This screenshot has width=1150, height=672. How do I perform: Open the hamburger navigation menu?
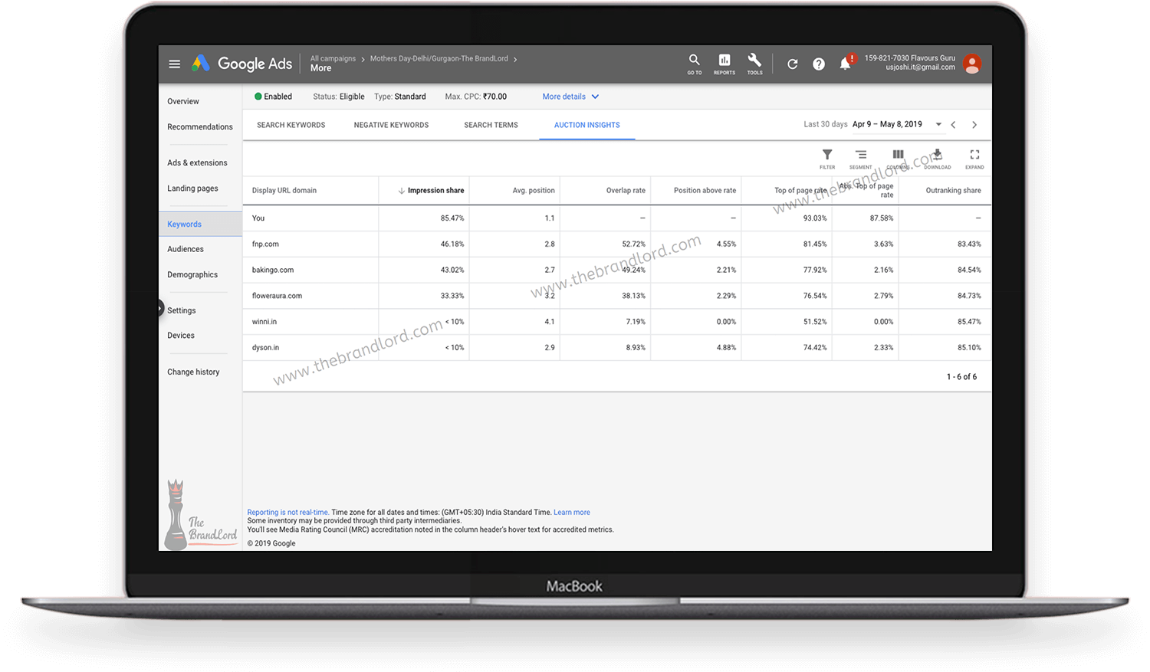click(175, 64)
